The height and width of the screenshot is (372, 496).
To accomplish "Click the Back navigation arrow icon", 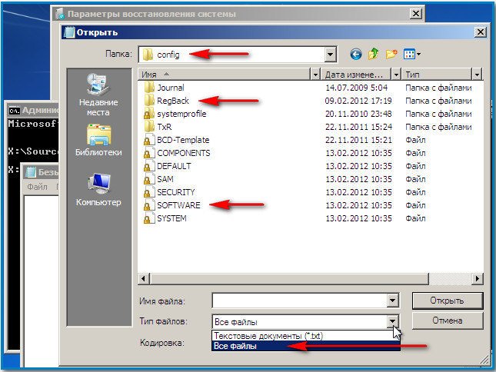I will pos(355,55).
